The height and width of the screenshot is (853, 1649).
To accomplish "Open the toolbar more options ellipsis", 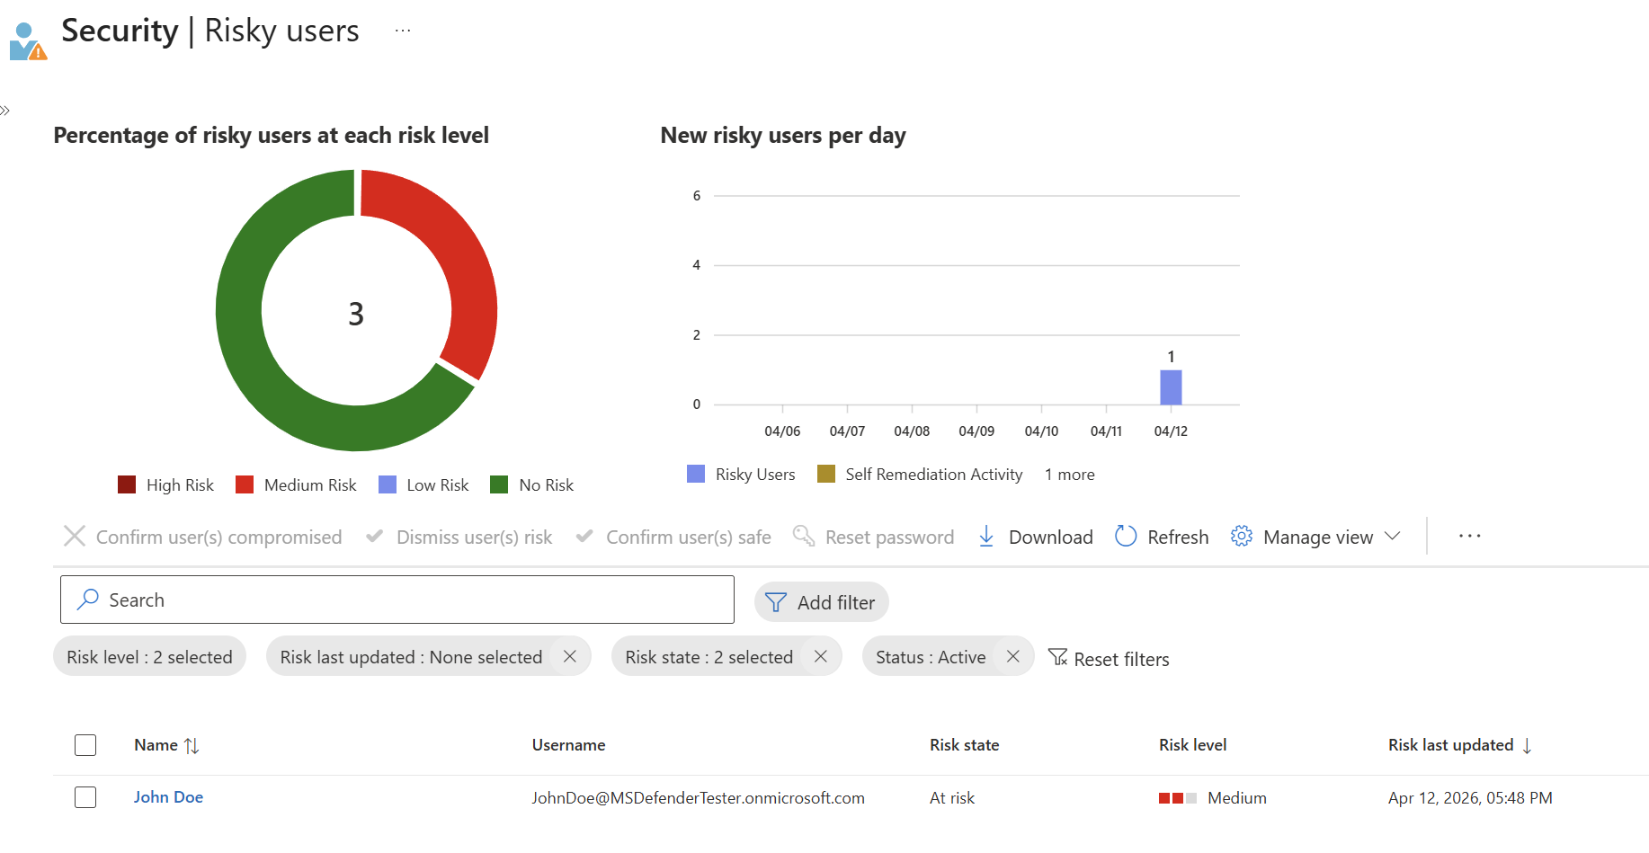I will coord(1469,537).
